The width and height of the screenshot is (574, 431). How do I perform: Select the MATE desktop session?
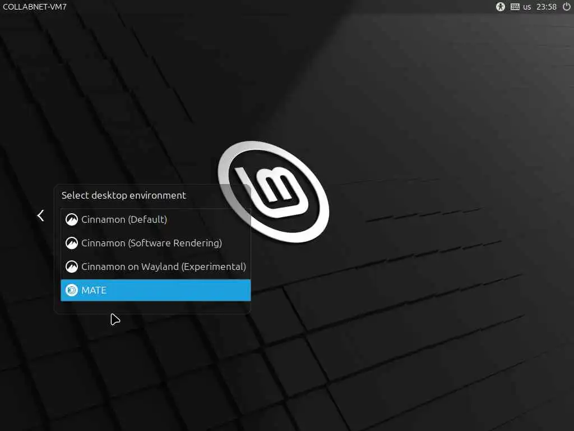click(x=156, y=290)
